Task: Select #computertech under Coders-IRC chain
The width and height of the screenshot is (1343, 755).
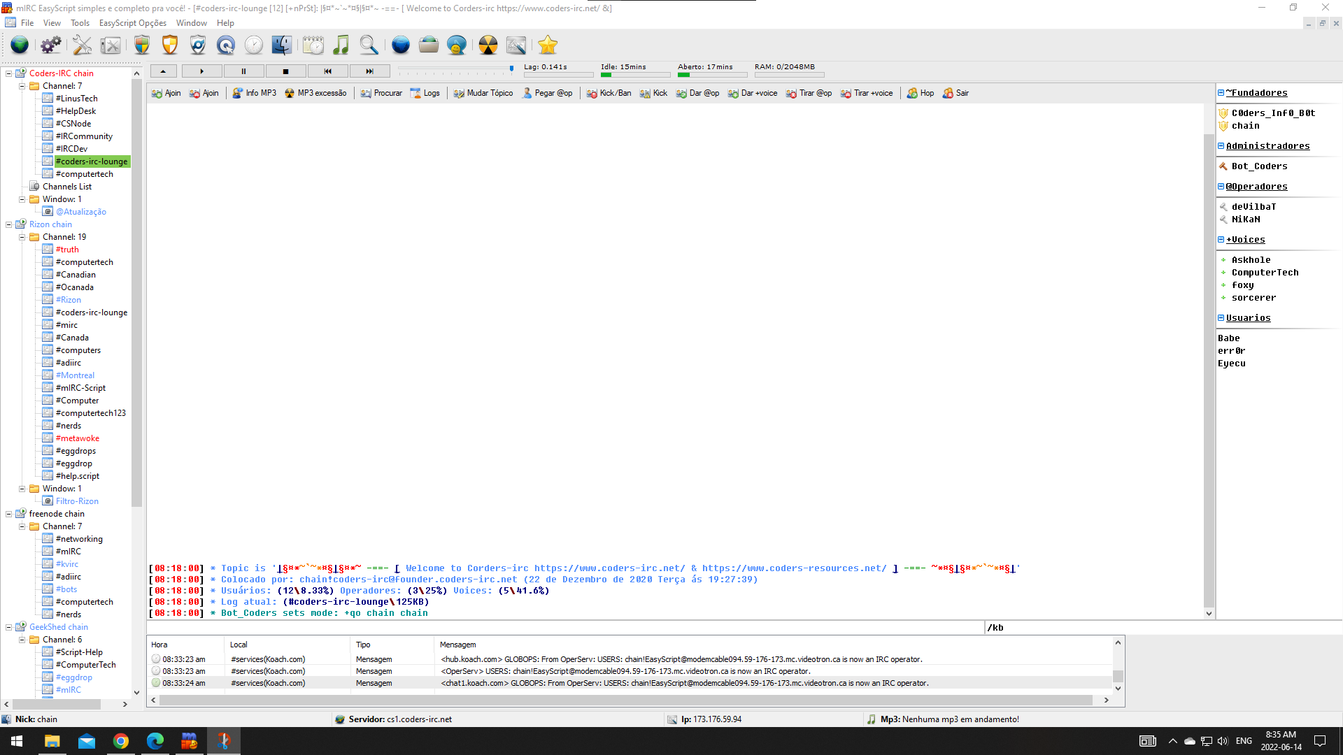Action: pyautogui.click(x=84, y=174)
